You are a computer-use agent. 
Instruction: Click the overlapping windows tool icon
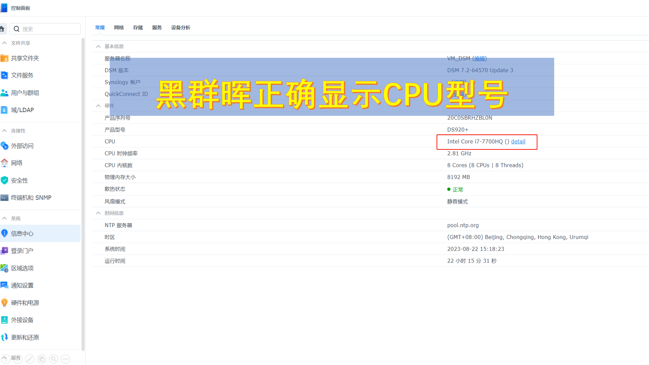tap(42, 359)
